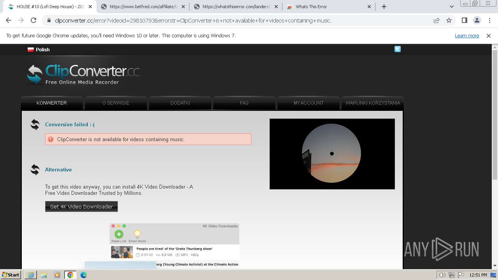Open the WARUNKI KORZYSTANIA navigation tab
Screen dimensions: 498x280
(x=373, y=103)
